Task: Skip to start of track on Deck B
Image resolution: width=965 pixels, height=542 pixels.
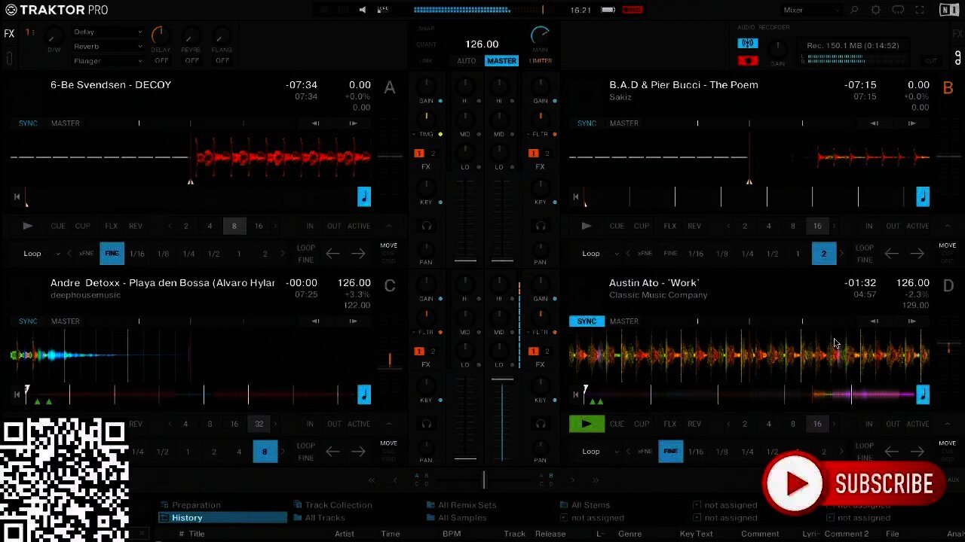Action: coord(575,196)
